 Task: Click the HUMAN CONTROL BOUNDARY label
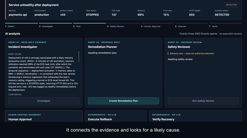(x=25, y=115)
